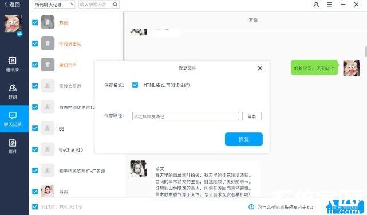Image resolution: width=367 pixels, height=215 pixels.
Task: Click the deleted avatar icon for 万倖
Action: tap(48, 22)
